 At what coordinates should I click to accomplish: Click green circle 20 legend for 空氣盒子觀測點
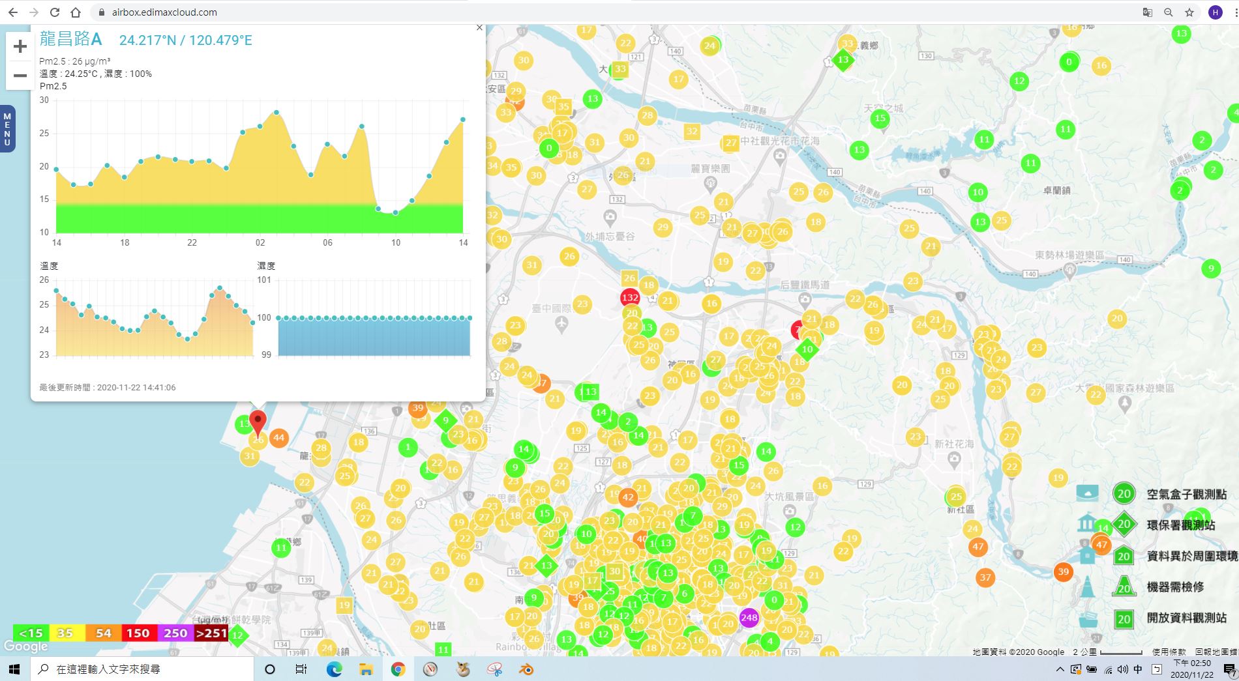click(x=1124, y=493)
